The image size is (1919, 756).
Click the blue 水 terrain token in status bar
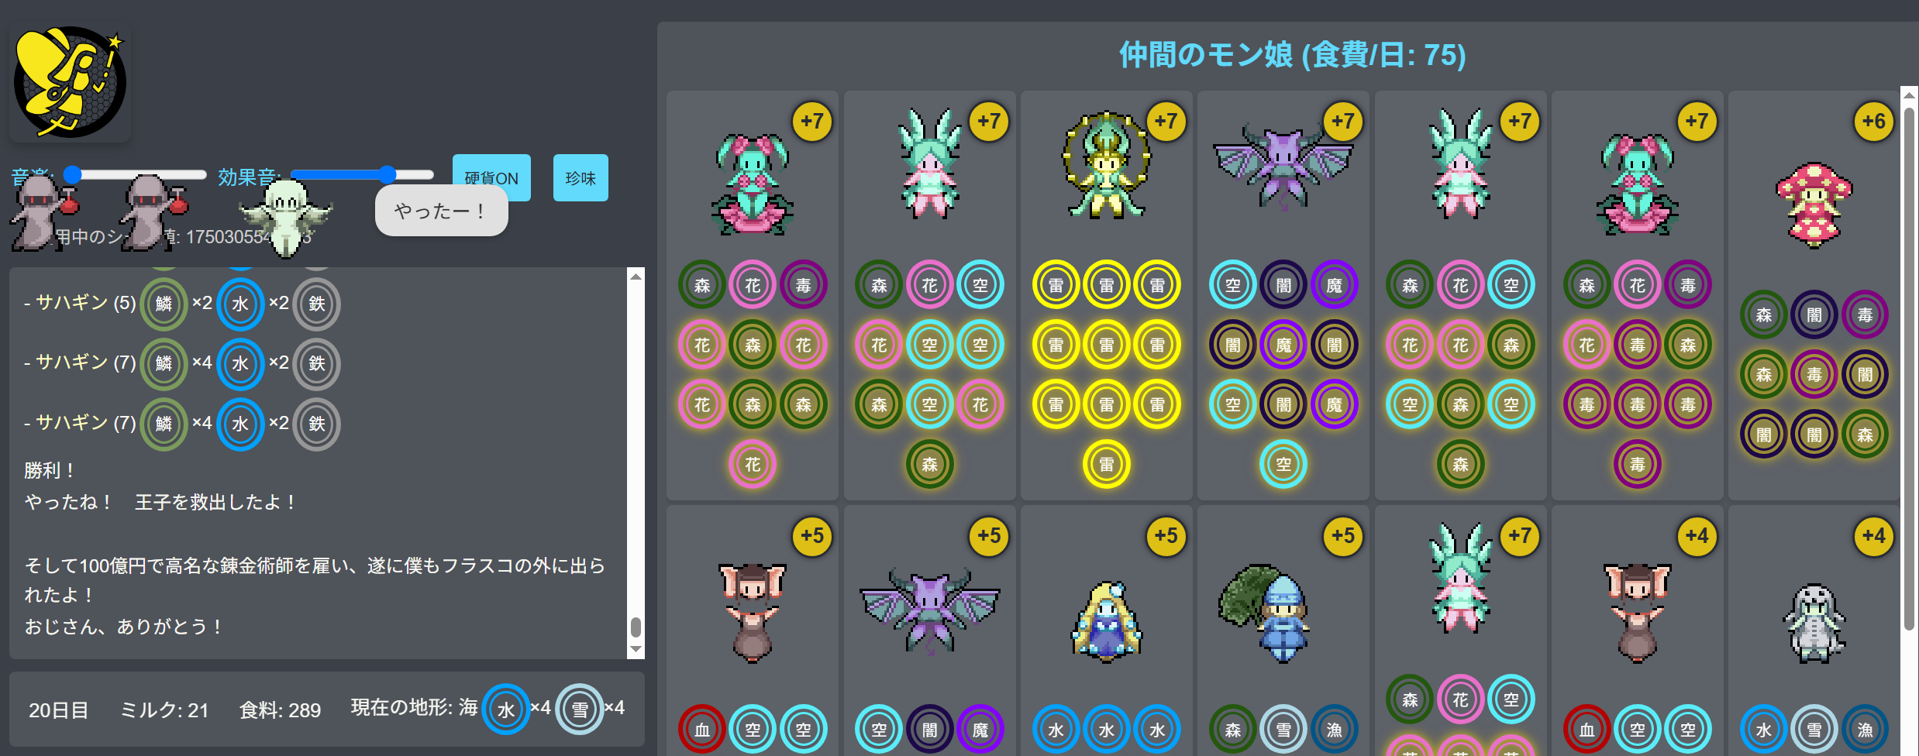tap(506, 709)
